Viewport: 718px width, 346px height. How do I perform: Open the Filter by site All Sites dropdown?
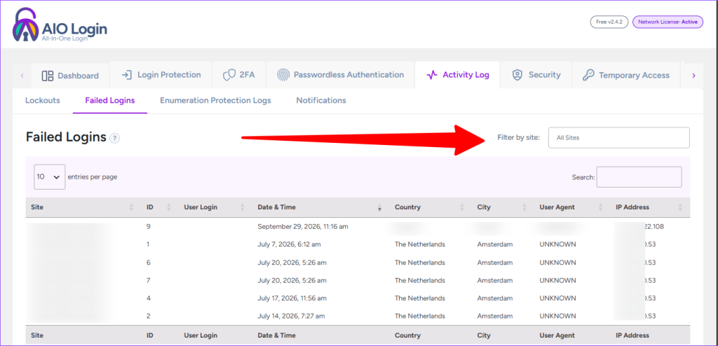(618, 137)
